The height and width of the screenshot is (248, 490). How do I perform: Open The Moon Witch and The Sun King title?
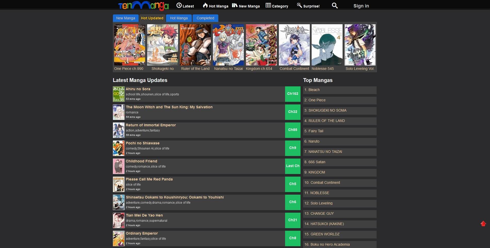click(169, 107)
